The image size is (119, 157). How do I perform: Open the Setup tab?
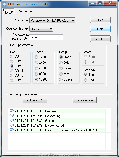(9, 12)
